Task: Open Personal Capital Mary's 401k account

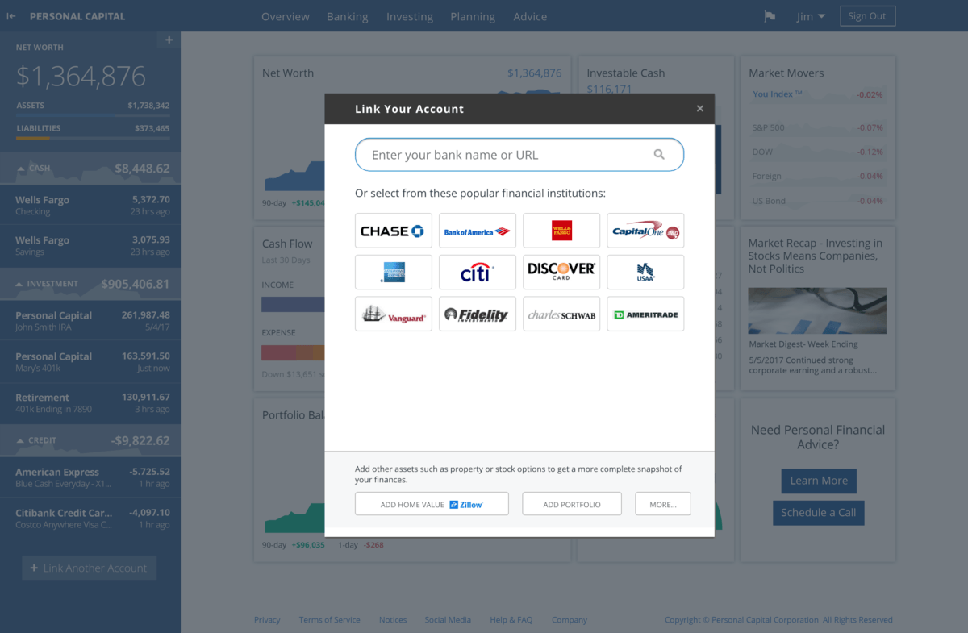Action: pyautogui.click(x=90, y=361)
